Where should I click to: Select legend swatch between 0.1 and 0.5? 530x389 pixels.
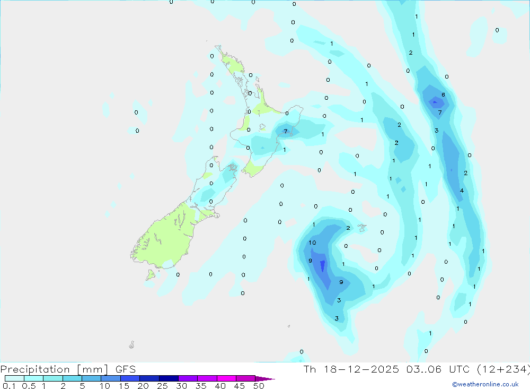[14, 378]
